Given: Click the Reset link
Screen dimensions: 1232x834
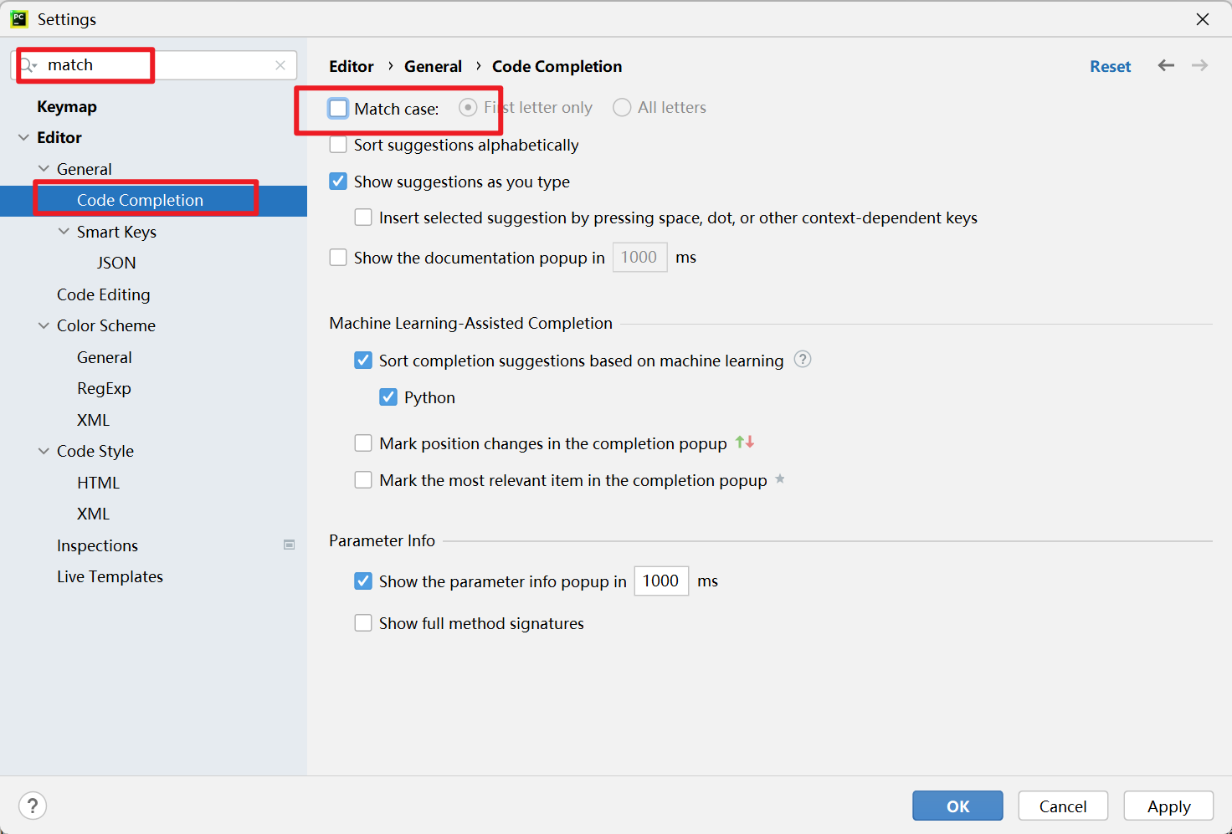Looking at the screenshot, I should [1110, 66].
